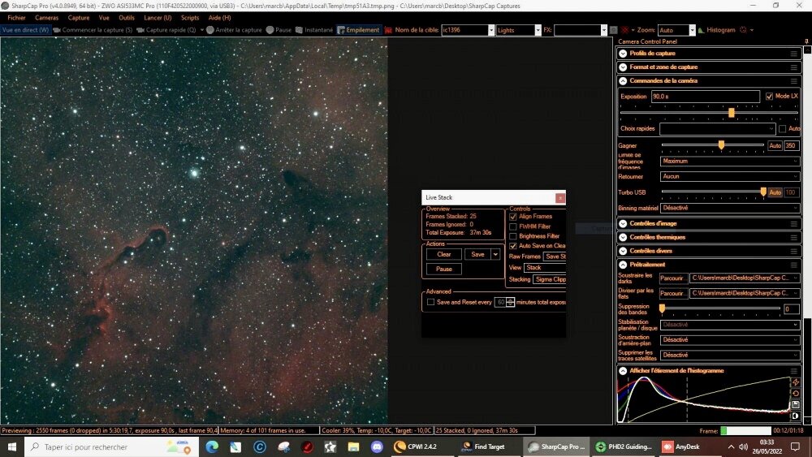812x457 pixels.
Task: Collapse the Commandes de la caméra section
Action: 623,80
